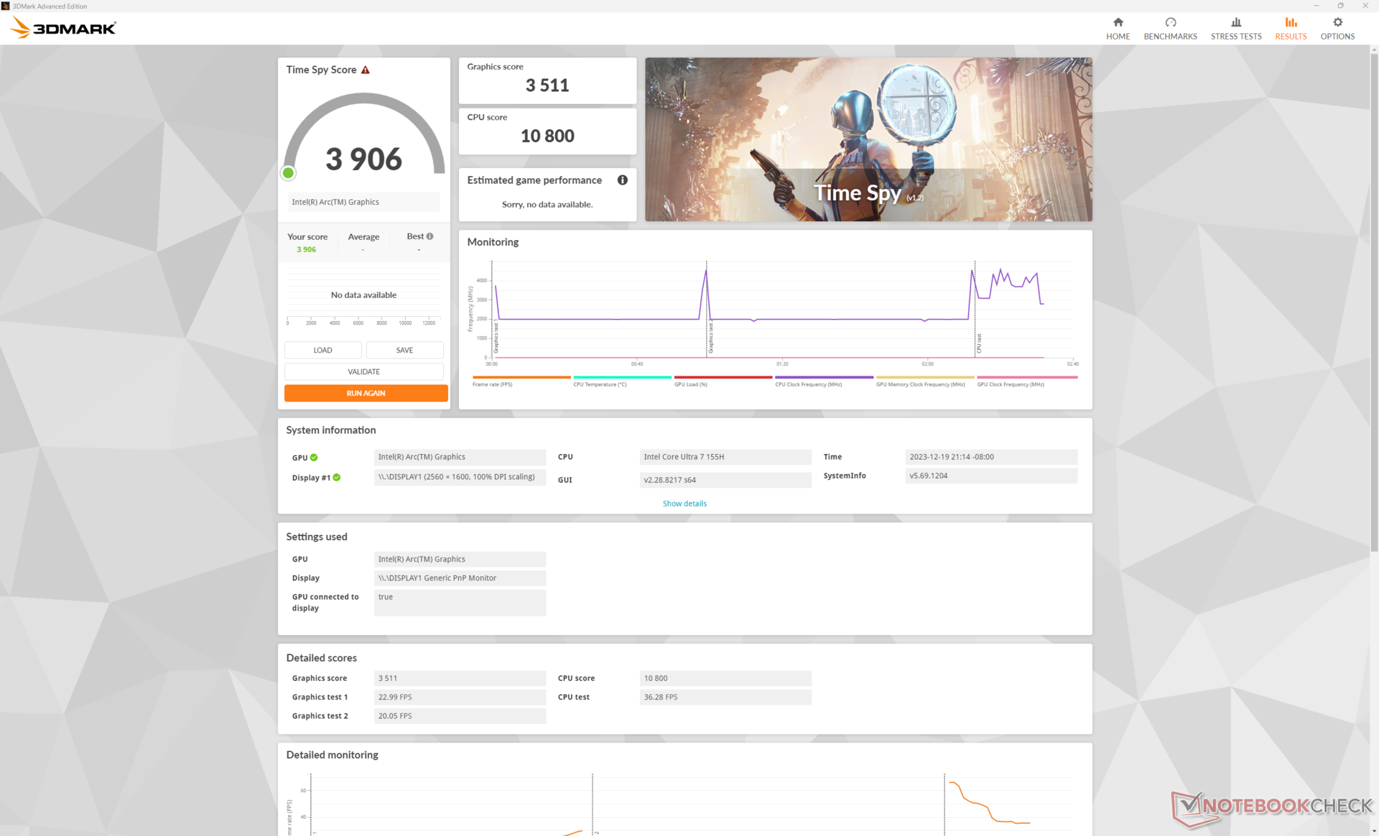Screen dimensions: 1379x836
Task: Click the info icon beside Best
Action: [430, 236]
